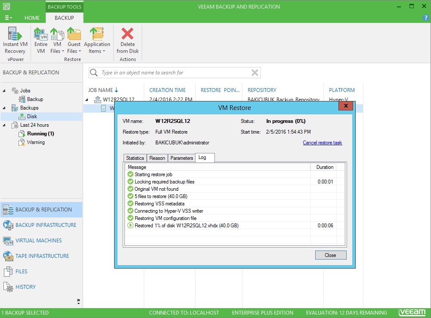Clear the search box with X
The width and height of the screenshot is (431, 318).
point(255,73)
